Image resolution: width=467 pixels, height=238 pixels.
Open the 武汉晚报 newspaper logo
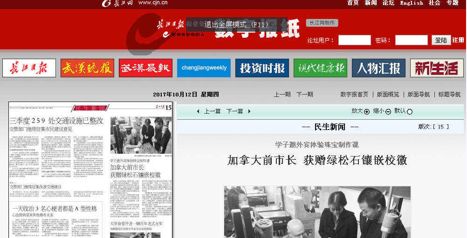tap(87, 68)
